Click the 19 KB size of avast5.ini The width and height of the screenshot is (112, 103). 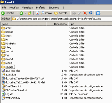click(x=64, y=75)
